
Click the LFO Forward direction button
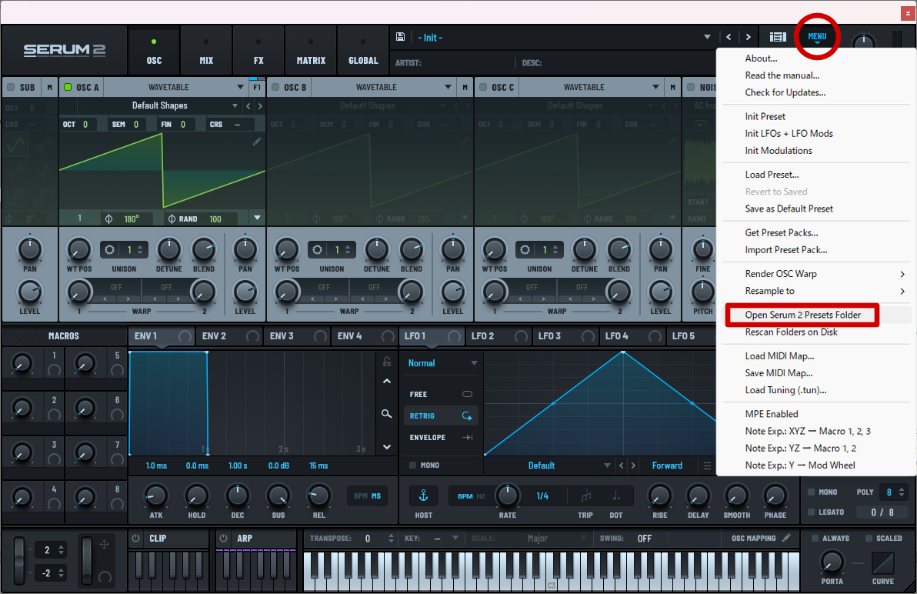point(667,466)
